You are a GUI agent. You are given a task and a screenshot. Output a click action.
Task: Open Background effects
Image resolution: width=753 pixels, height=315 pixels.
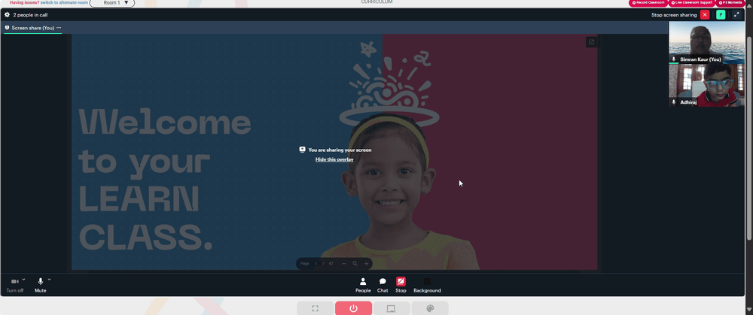tap(427, 285)
